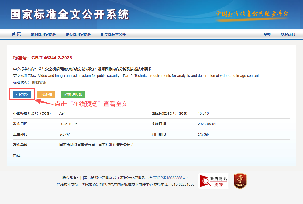
Task: Click the blue 在线预览 button
Action: click(x=22, y=94)
